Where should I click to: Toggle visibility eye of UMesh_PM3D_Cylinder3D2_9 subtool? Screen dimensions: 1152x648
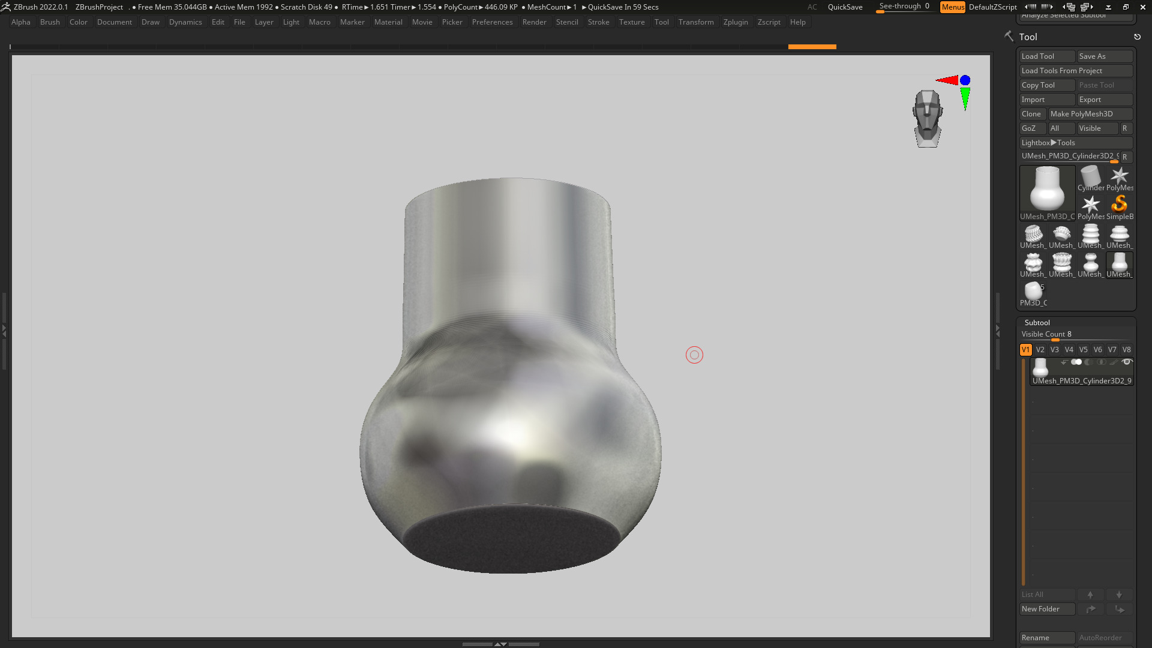click(x=1127, y=362)
